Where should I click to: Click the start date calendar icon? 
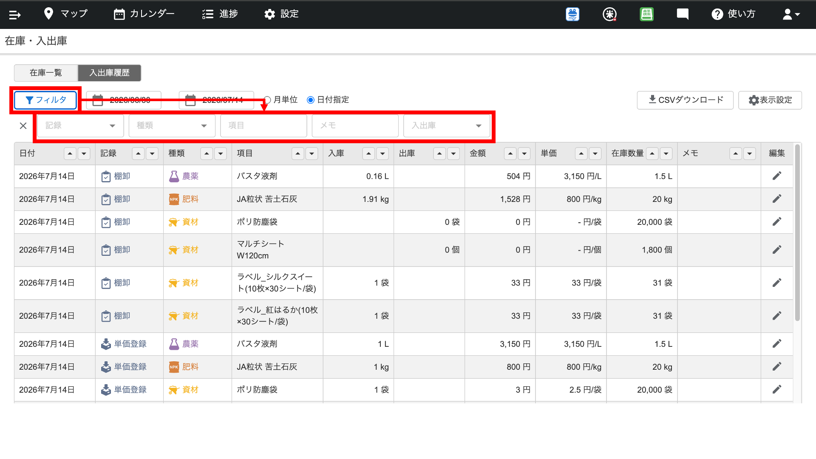98,100
